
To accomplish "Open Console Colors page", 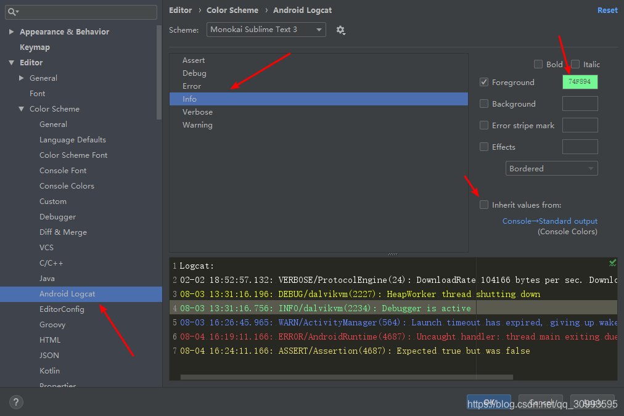I will click(x=67, y=186).
